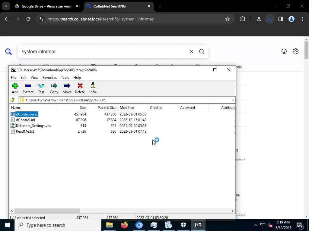Click the muted volume tray icon
Viewport: 309px width, 231px height.
click(270, 225)
